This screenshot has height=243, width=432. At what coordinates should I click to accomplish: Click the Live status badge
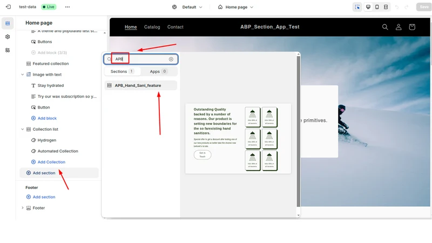[49, 7]
